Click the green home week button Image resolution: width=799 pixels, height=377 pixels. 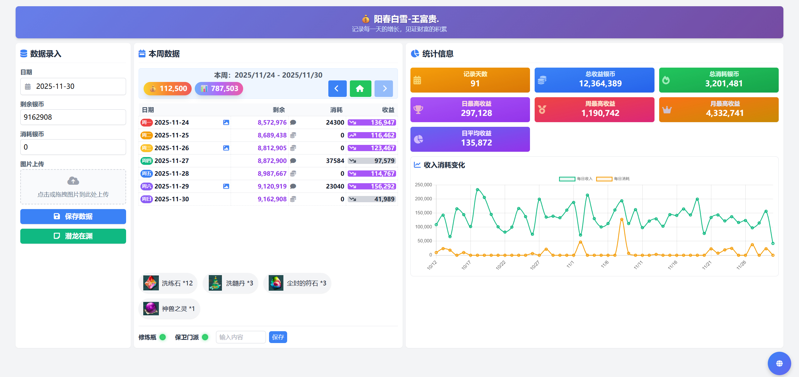pyautogui.click(x=360, y=89)
